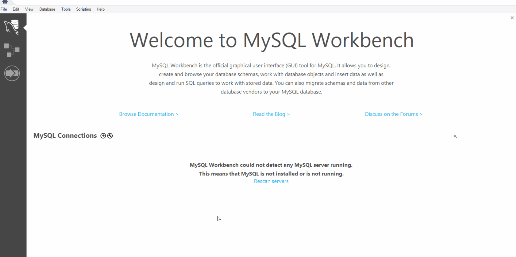Image resolution: width=516 pixels, height=257 pixels.
Task: Click the Rescan servers link
Action: pyautogui.click(x=271, y=181)
